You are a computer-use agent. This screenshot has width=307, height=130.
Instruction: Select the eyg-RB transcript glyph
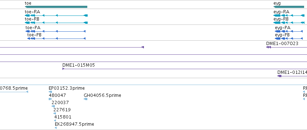tap(289, 23)
